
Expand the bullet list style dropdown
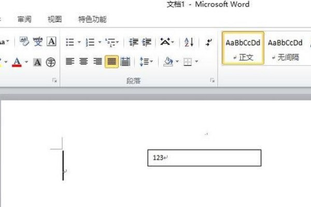[x=79, y=42]
